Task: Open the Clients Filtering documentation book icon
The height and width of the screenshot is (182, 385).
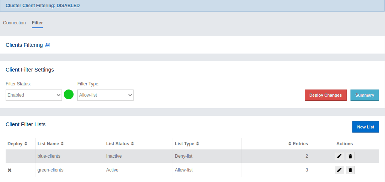Action: pos(47,45)
